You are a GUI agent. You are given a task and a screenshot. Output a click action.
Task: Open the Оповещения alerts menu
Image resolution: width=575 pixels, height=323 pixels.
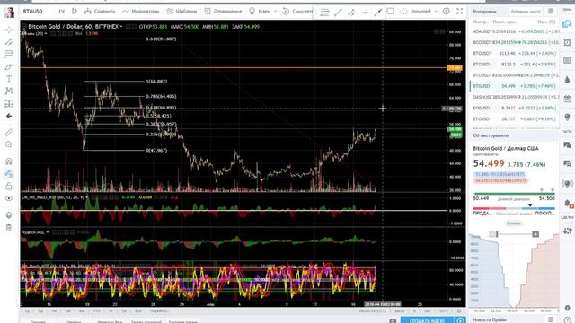click(224, 12)
